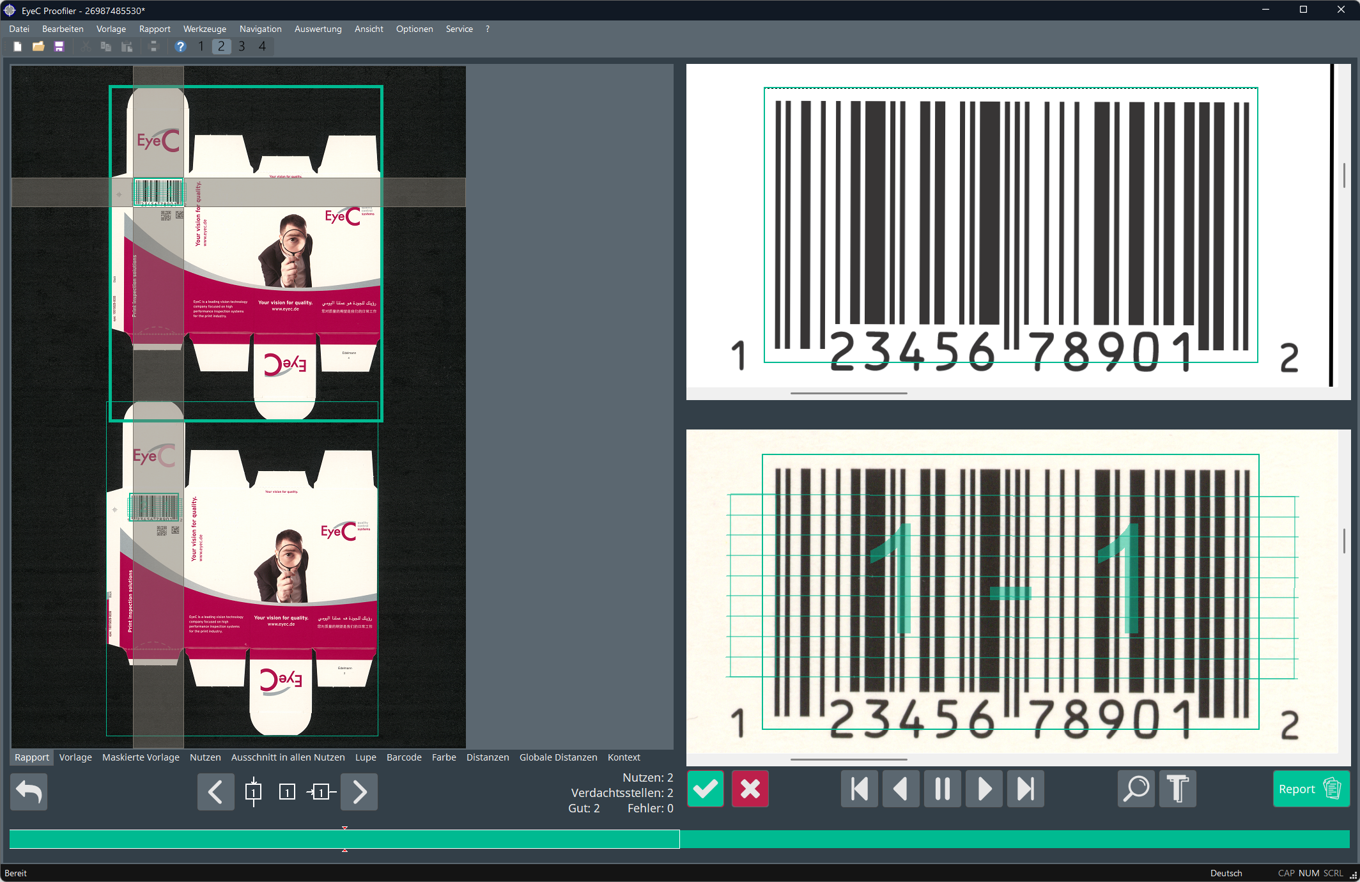Switch to view mode 1 in toolbar
1360x882 pixels.
(x=201, y=47)
